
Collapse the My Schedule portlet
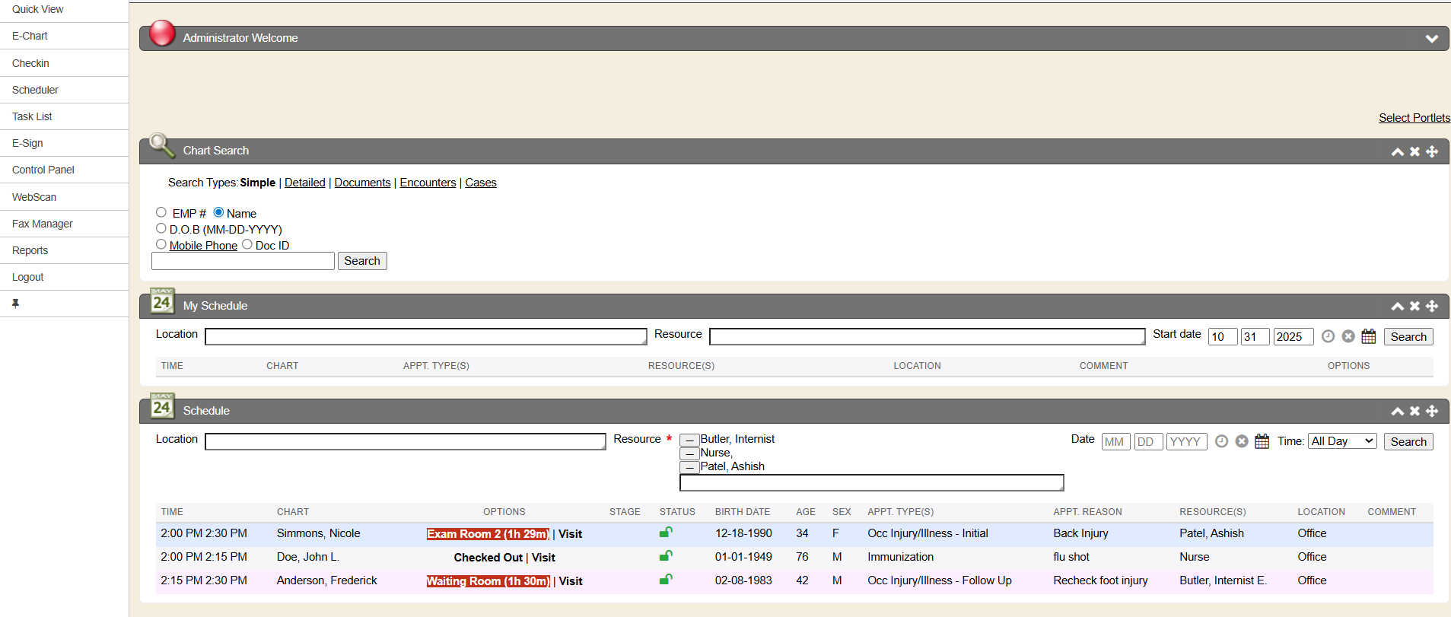tap(1397, 306)
